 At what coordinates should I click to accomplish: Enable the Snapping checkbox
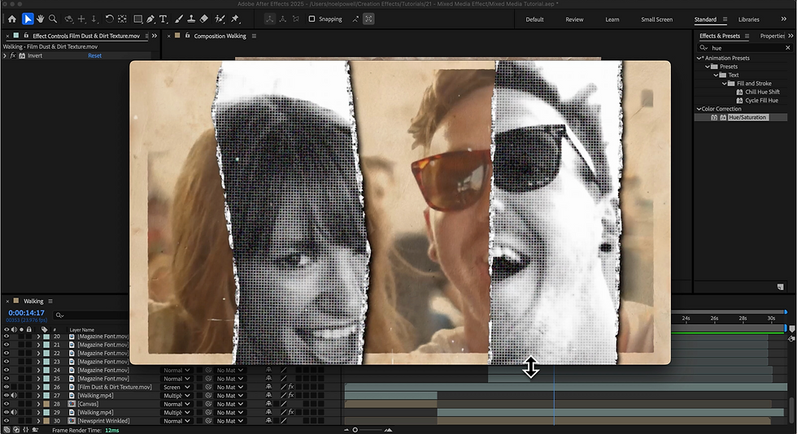[312, 20]
